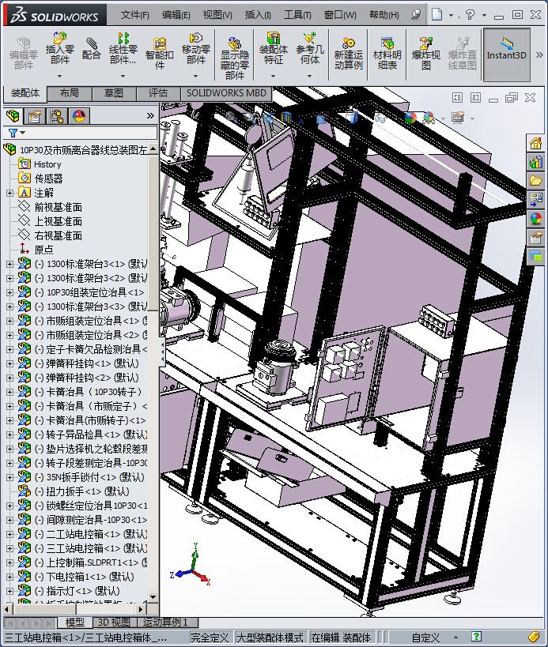Click the Edit Appearance color ball in view toolbar

click(x=410, y=118)
